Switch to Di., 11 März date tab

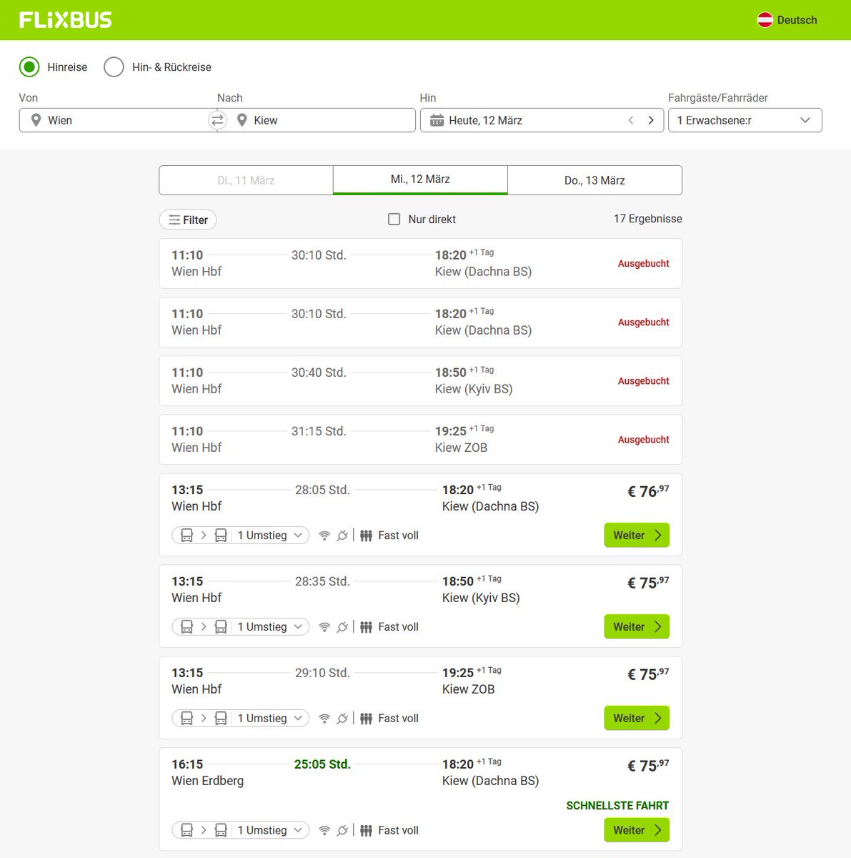[246, 180]
